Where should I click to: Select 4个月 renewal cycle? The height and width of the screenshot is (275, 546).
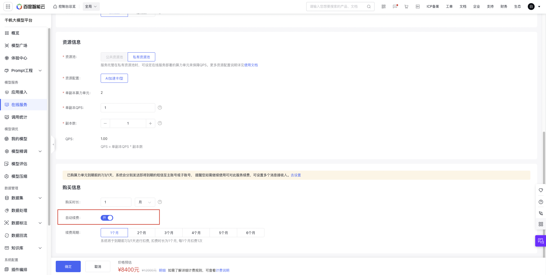196,233
